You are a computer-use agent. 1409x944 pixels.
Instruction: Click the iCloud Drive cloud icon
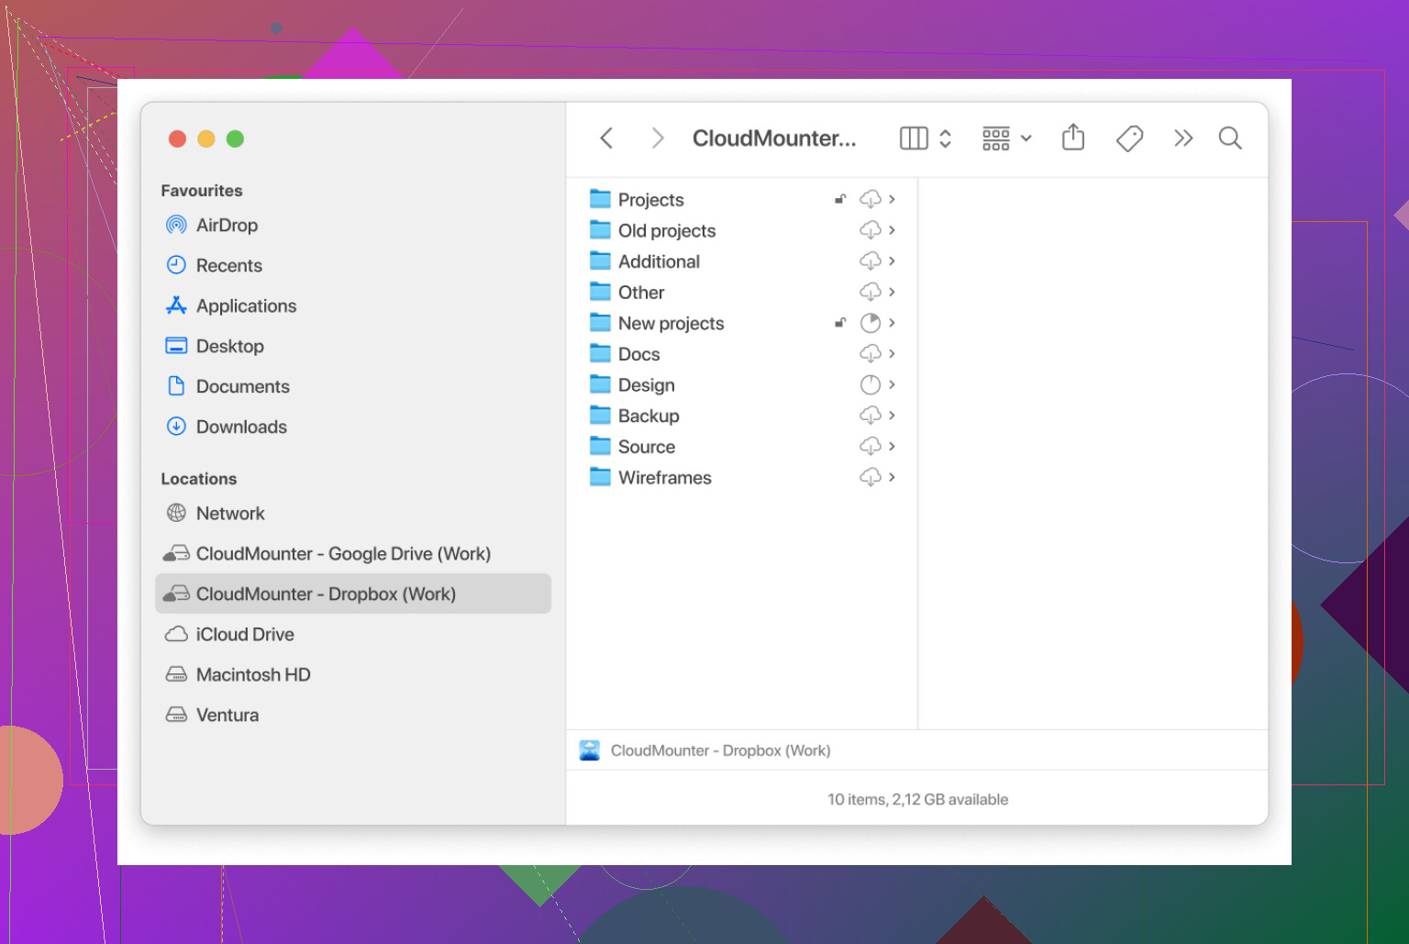(176, 634)
